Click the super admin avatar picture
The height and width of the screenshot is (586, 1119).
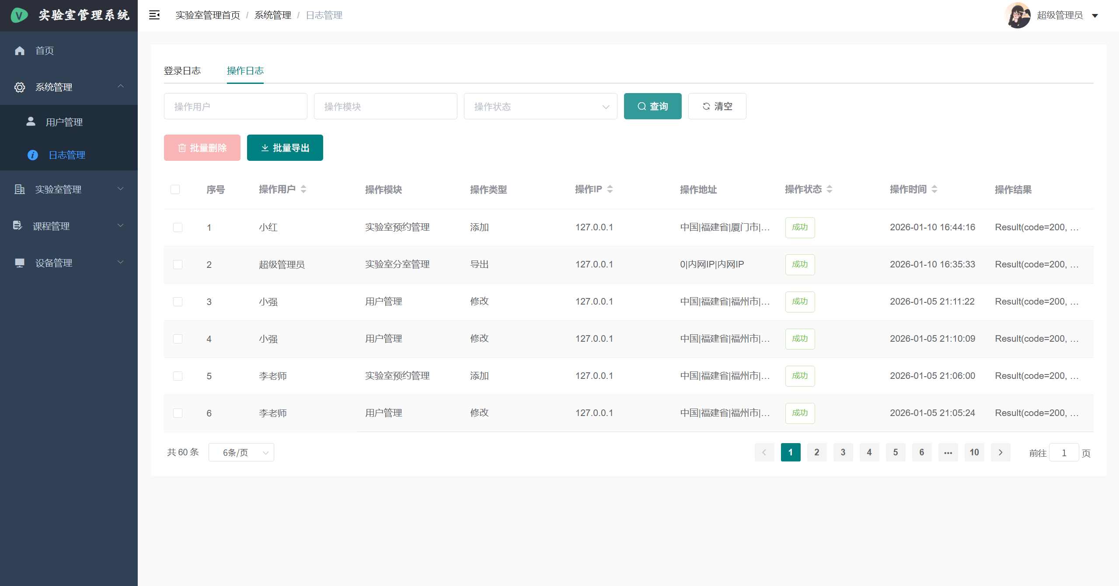click(1018, 15)
